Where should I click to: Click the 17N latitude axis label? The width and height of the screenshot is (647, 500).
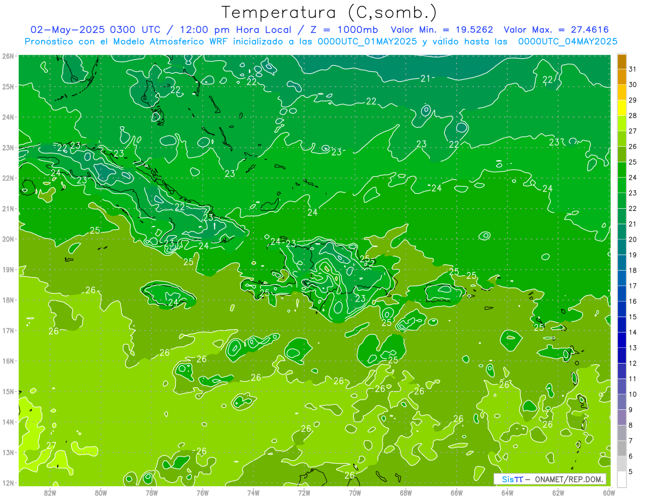point(8,330)
